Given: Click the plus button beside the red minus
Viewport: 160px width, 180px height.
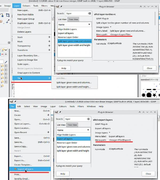Looking at the screenshot, I should pyautogui.click(x=6, y=54).
